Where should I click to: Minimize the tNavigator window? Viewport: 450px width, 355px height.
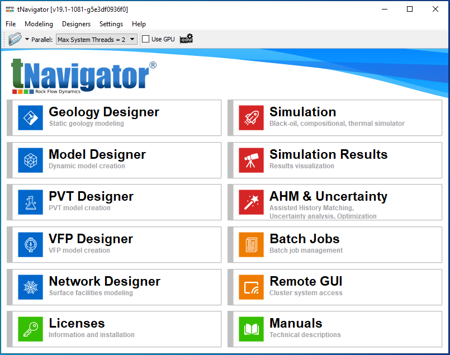tap(385, 9)
